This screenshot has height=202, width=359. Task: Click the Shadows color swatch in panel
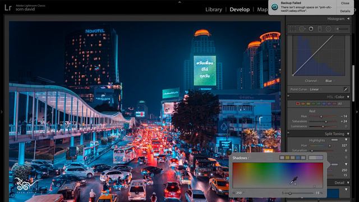pyautogui.click(x=334, y=164)
